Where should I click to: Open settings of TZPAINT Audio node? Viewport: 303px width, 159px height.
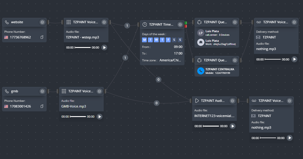pos(232,101)
